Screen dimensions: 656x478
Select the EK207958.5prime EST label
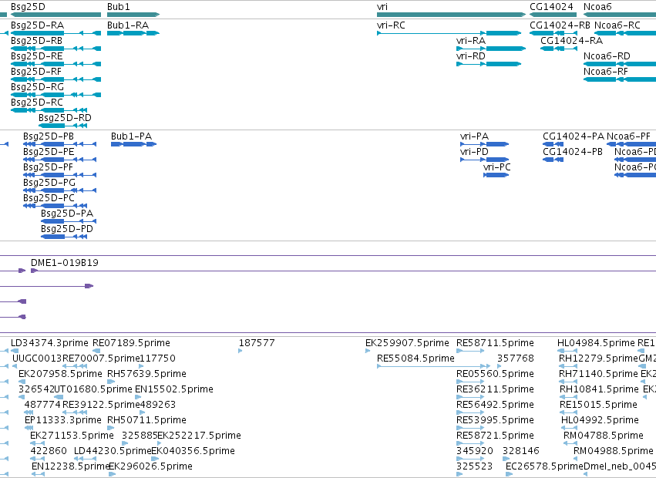[60, 374]
